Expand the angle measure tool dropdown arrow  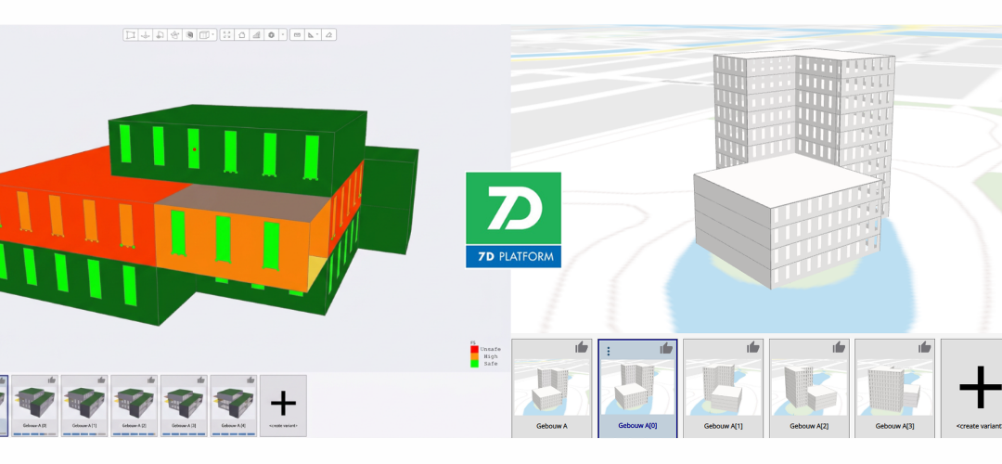tap(317, 34)
